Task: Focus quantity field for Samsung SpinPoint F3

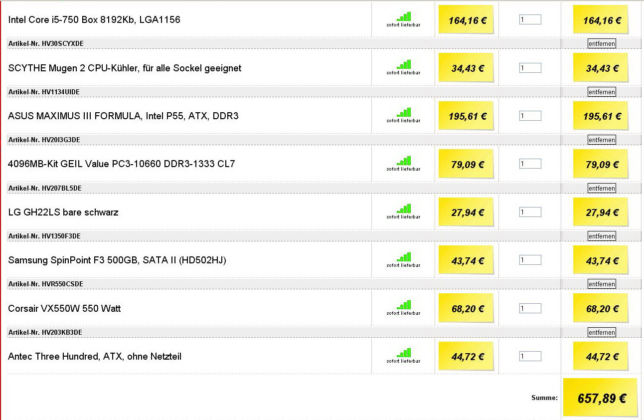Action: 530,260
